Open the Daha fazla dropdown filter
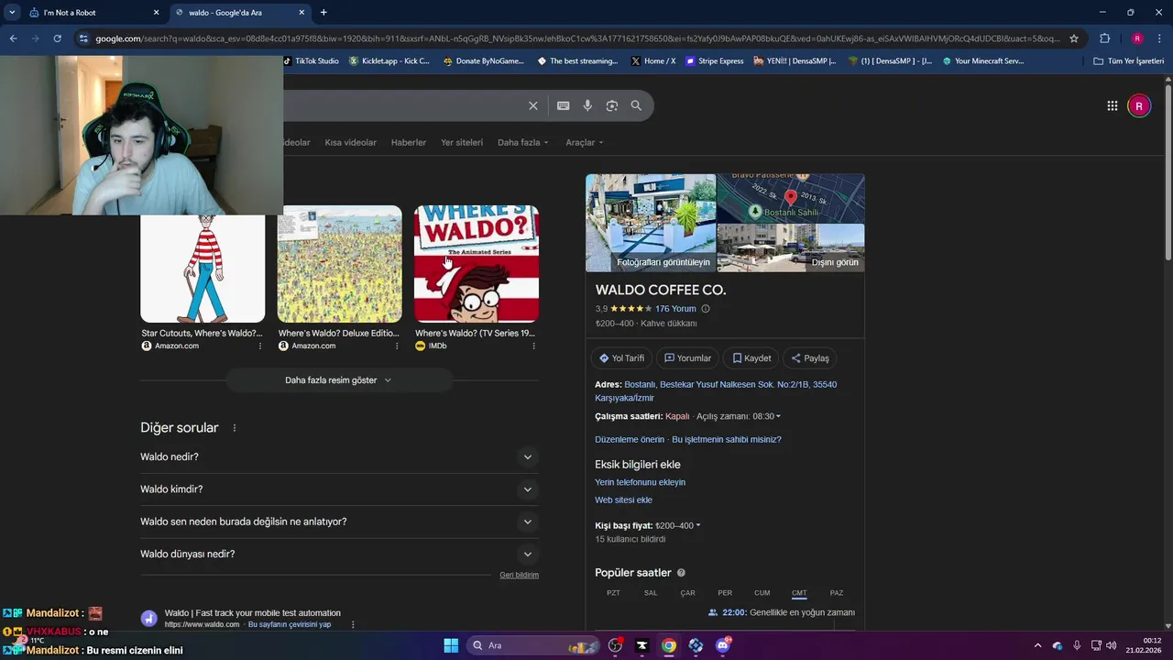The width and height of the screenshot is (1173, 660). pyautogui.click(x=522, y=142)
